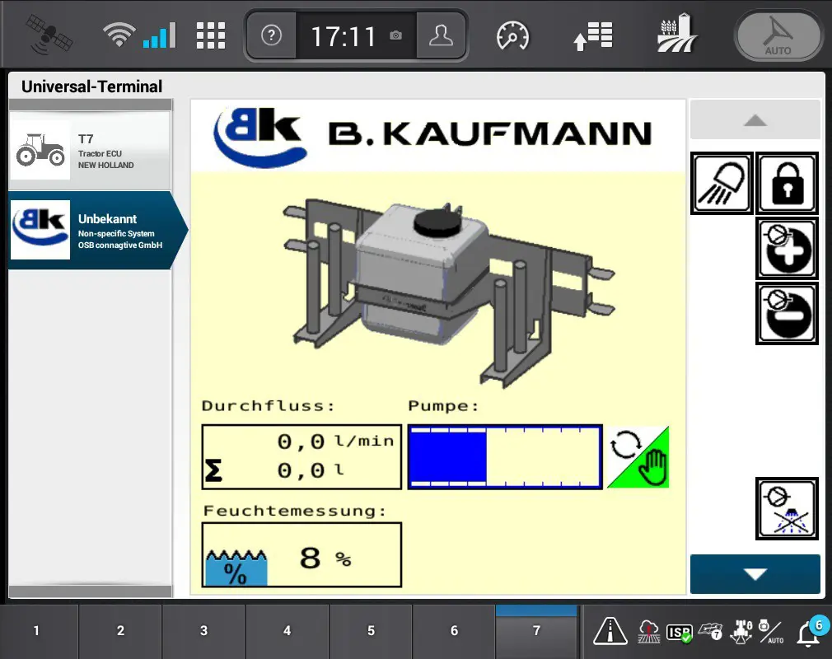The height and width of the screenshot is (659, 832).
Task: Open the field boundary cloud status icon
Action: 648,632
